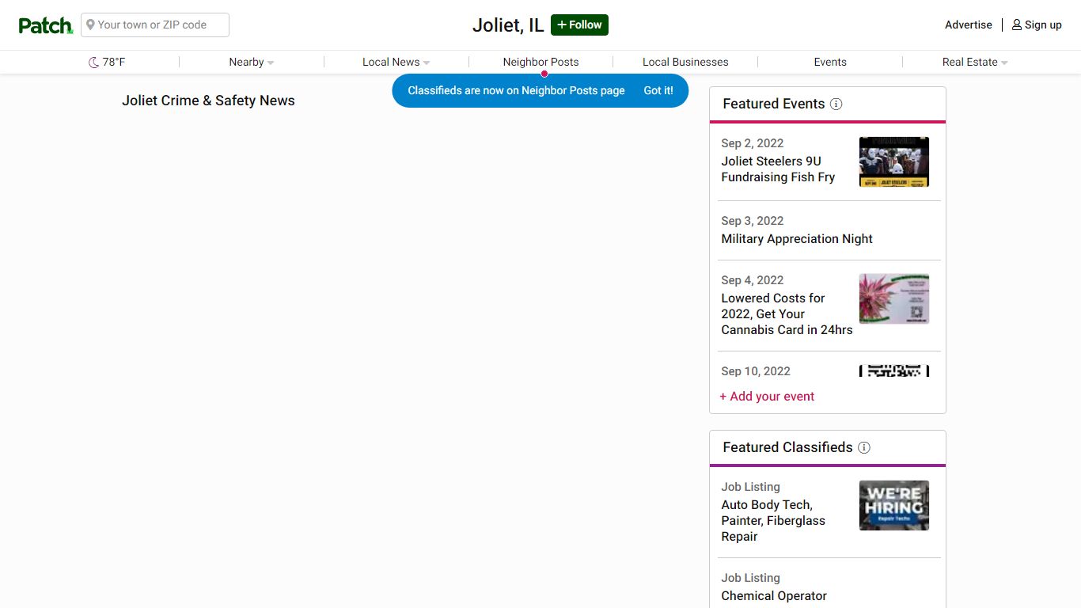Click the Sep 10, 2022 event date

(x=756, y=371)
